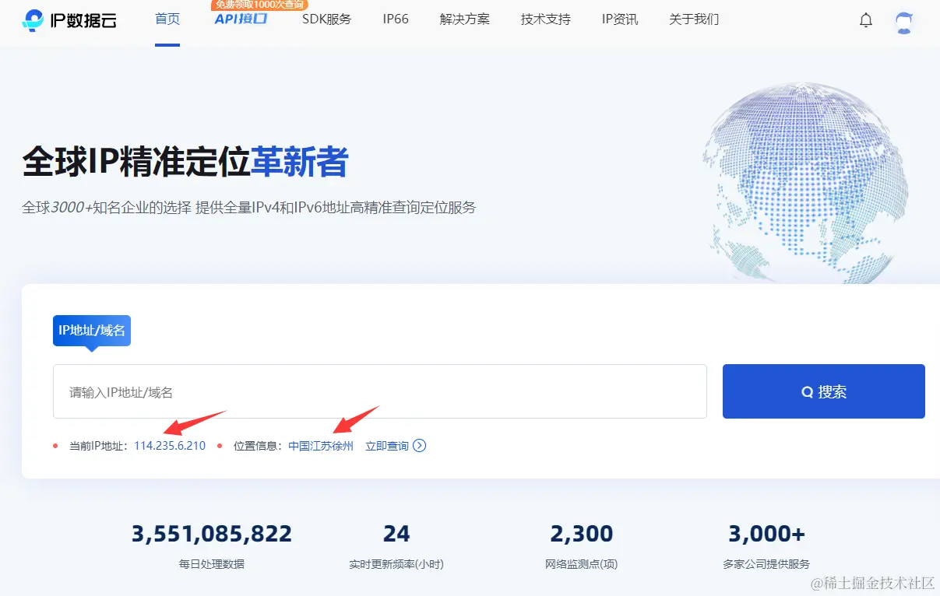Open the user avatar menu
The width and height of the screenshot is (940, 596).
pos(904,21)
